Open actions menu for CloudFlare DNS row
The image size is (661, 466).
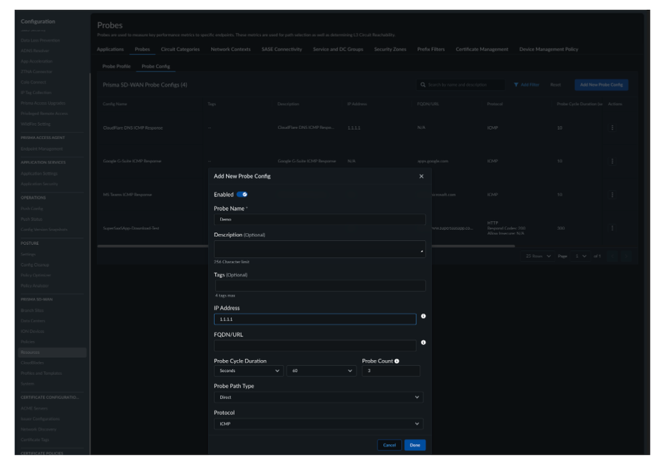click(x=612, y=128)
